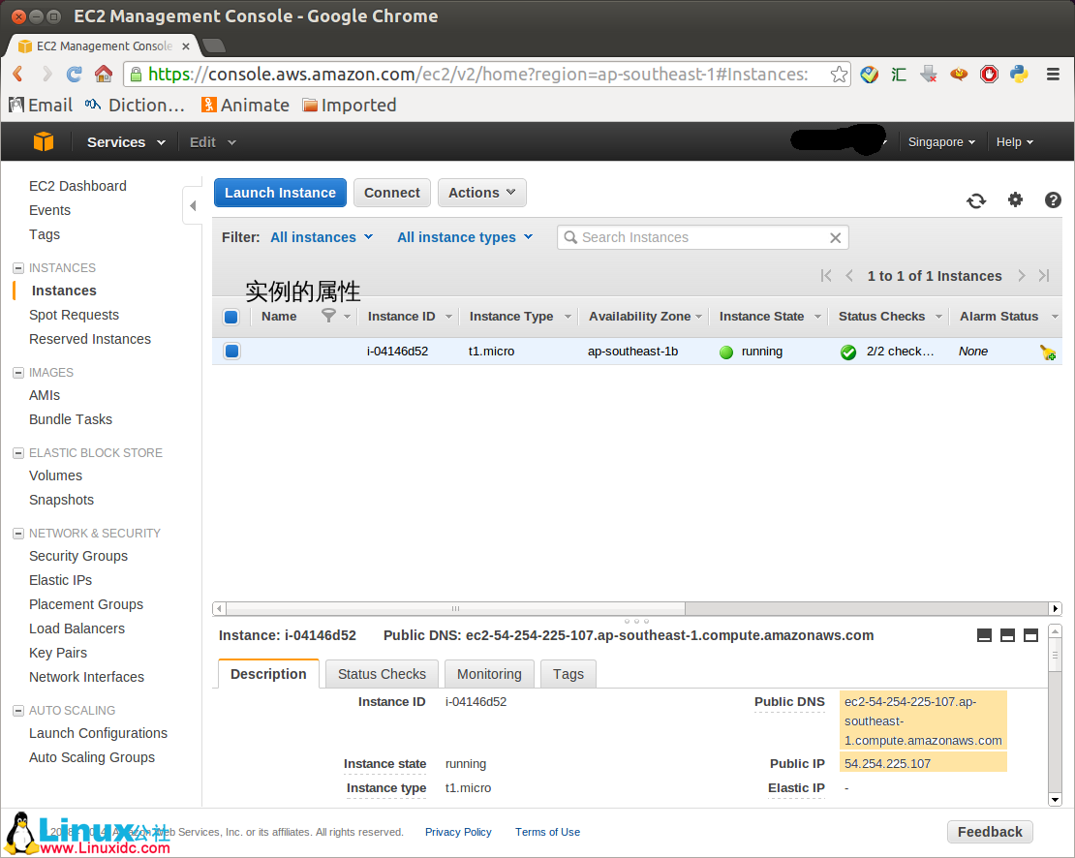Image resolution: width=1075 pixels, height=858 pixels.
Task: Open EC2 help via question mark icon
Action: click(1053, 200)
